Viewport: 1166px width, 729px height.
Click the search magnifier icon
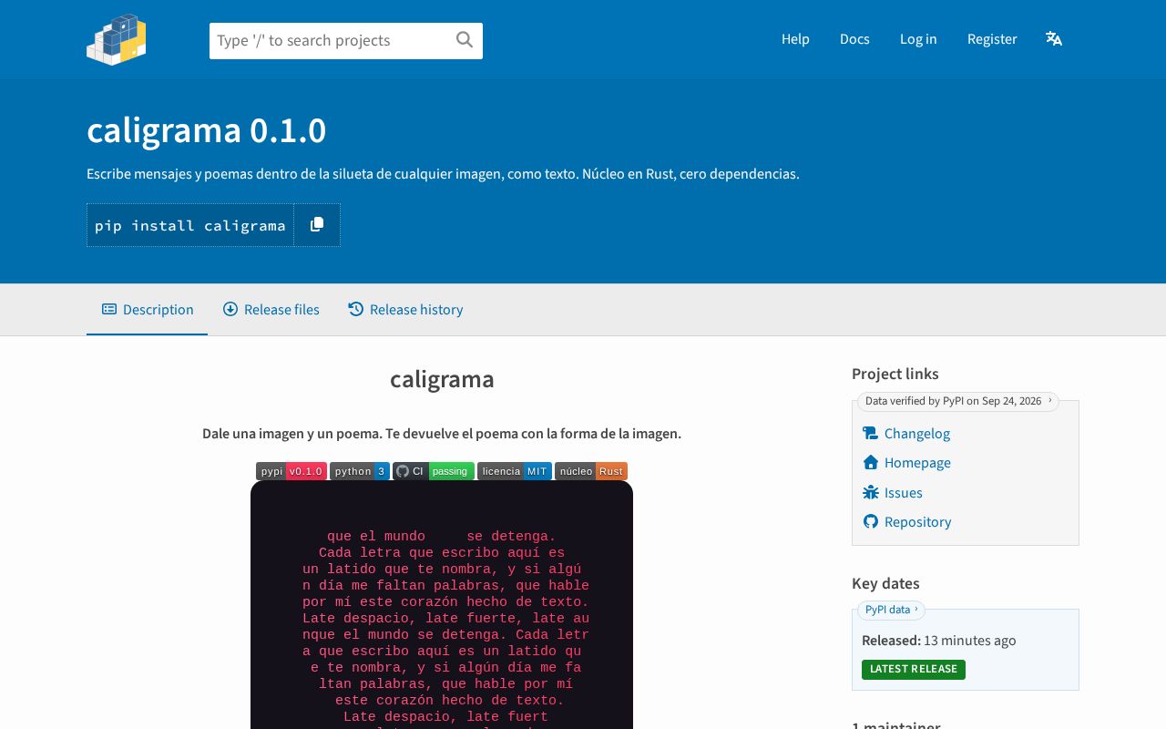point(465,40)
